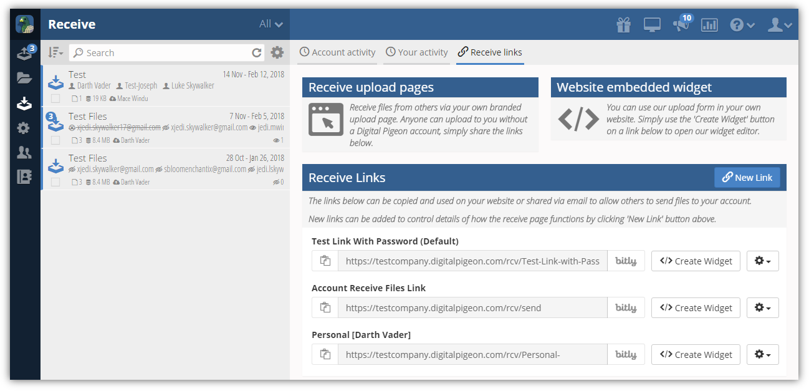Open the bar chart statistics icon
This screenshot has width=809, height=391.
click(x=709, y=25)
